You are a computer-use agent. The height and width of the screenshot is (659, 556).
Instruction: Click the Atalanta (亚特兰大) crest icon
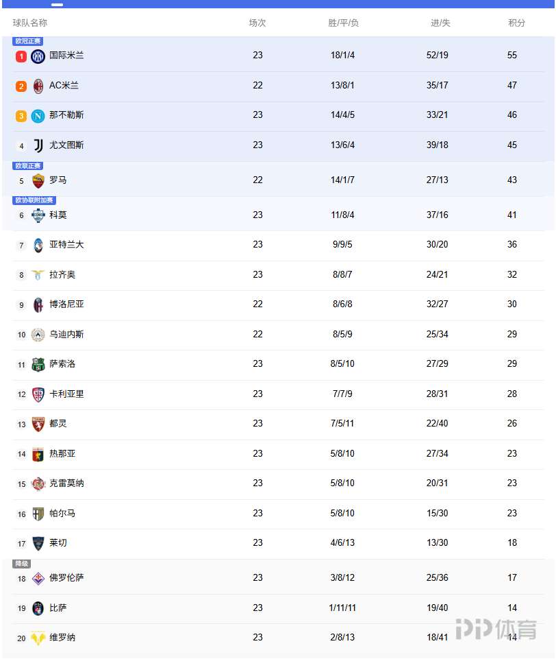[38, 245]
